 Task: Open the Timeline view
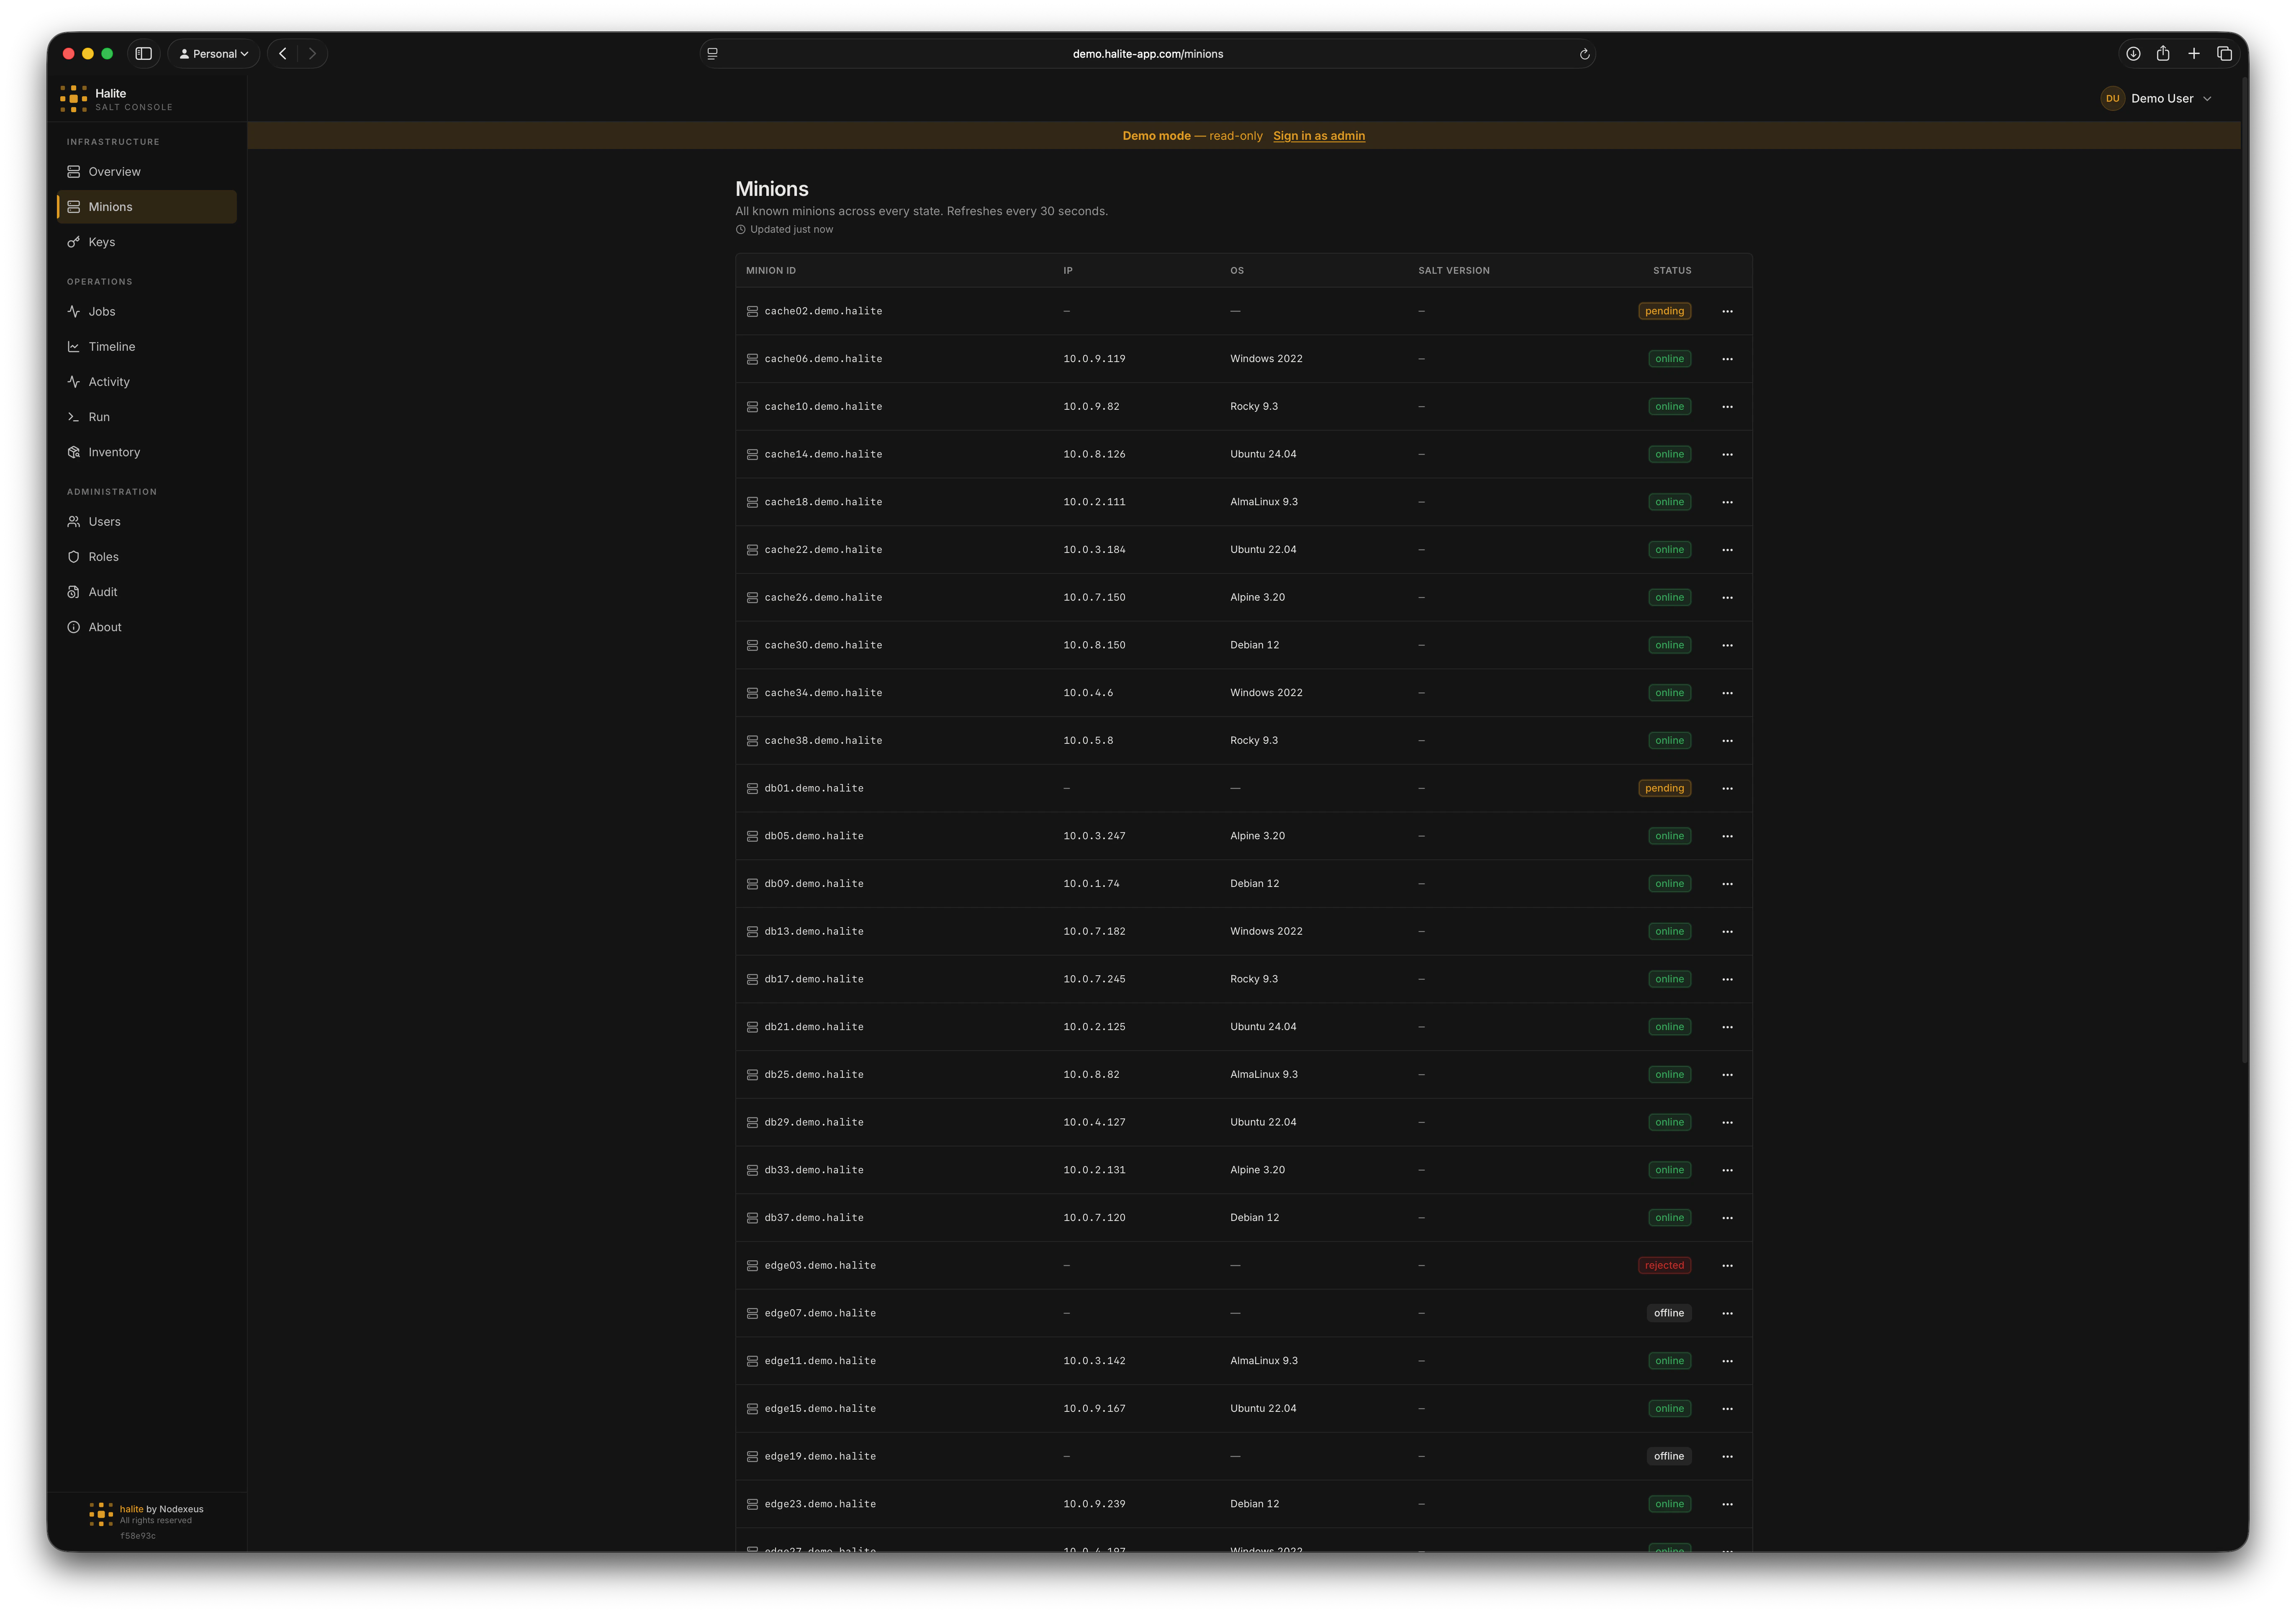point(147,347)
